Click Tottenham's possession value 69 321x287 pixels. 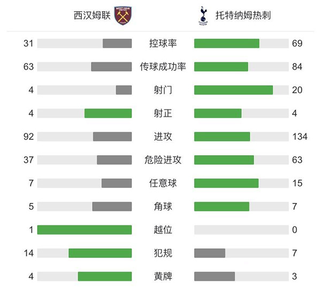(297, 43)
